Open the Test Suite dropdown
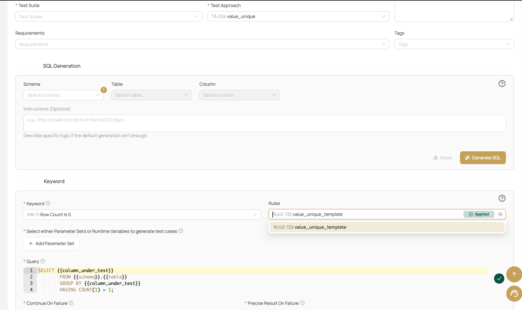The height and width of the screenshot is (310, 522). [x=109, y=16]
